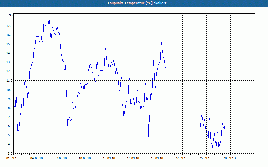Select the 17,0 y-axis label

pos(9,26)
